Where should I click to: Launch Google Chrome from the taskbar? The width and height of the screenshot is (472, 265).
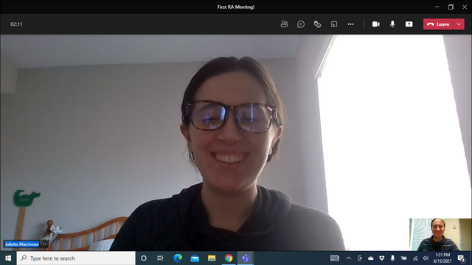[229, 258]
